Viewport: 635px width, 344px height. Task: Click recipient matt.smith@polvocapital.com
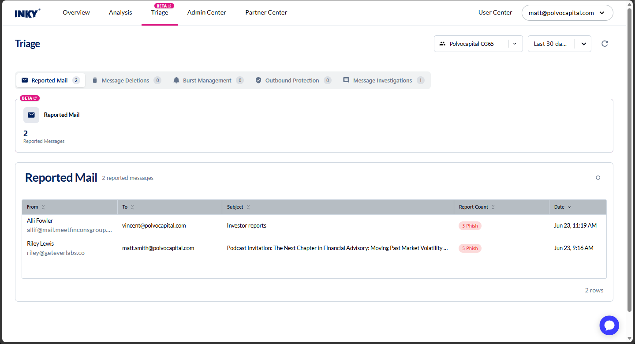[158, 248]
